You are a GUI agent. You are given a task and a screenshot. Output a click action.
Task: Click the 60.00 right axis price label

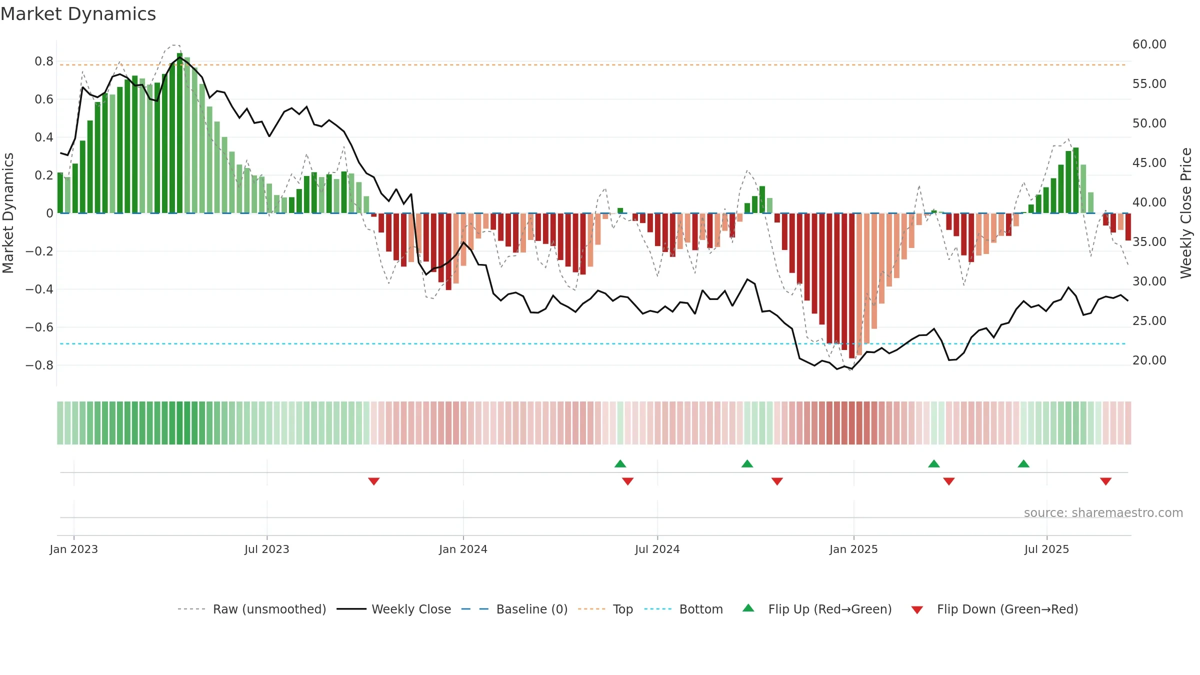(1149, 44)
